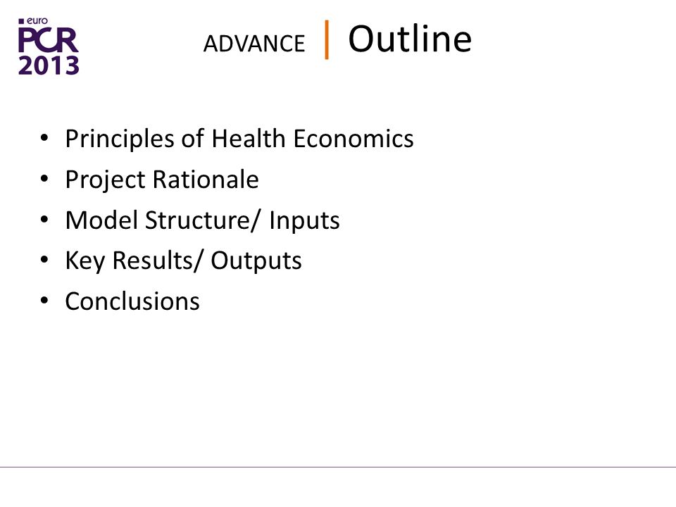The height and width of the screenshot is (507, 676).
Task: Click the 'Conclusions' bullet text
Action: pyautogui.click(x=132, y=301)
